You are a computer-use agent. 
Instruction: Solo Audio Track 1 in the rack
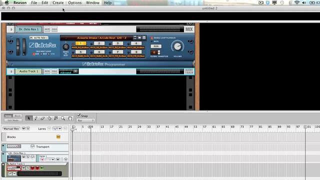pyautogui.click(x=54, y=71)
